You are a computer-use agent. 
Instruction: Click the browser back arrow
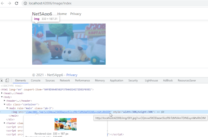pos(2,3)
